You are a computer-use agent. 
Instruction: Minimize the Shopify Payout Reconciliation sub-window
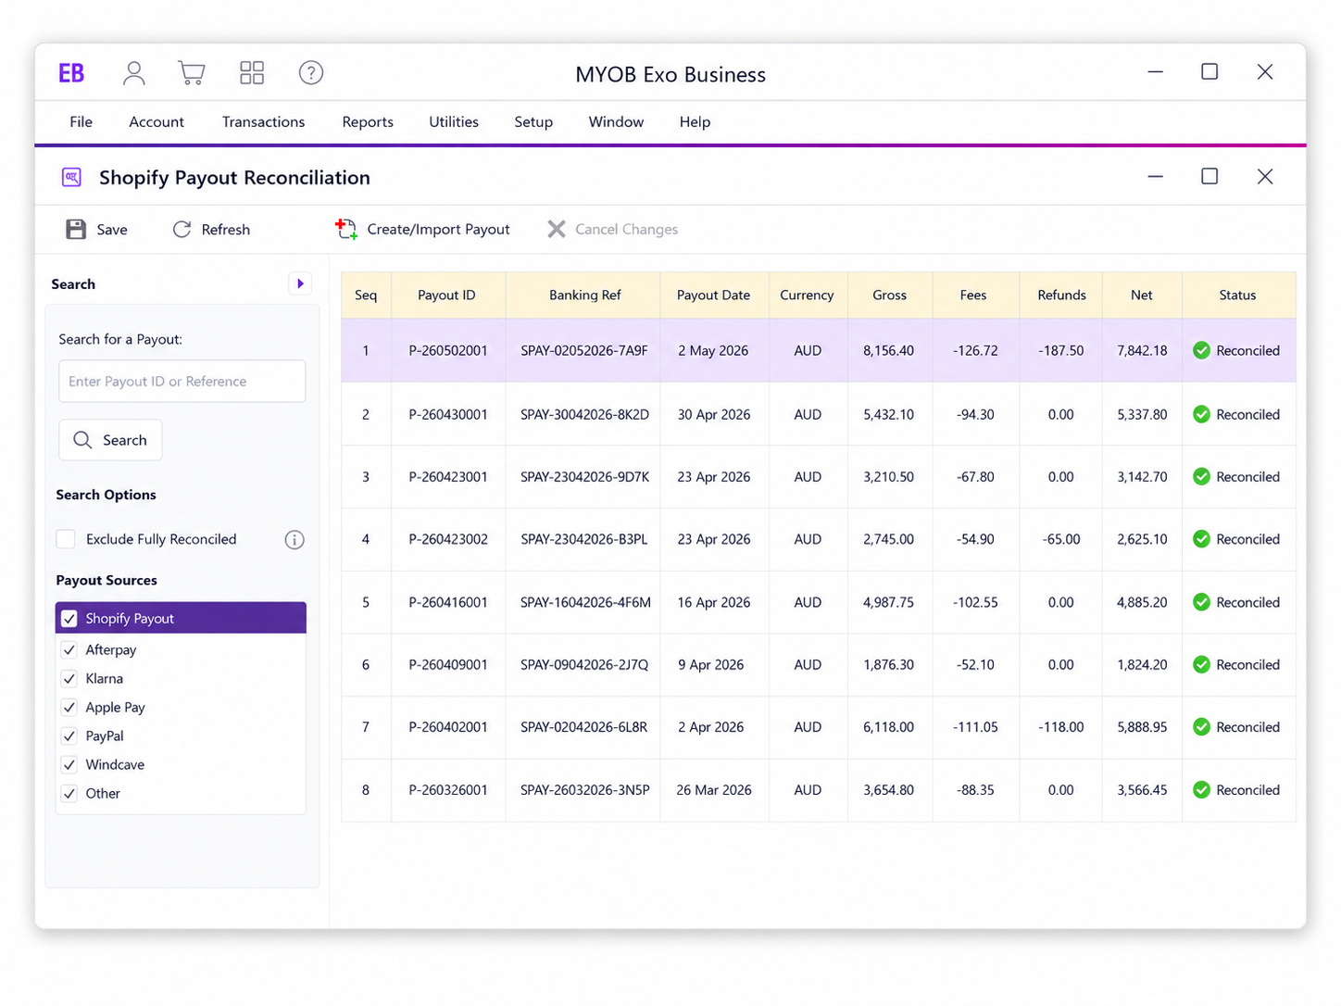tap(1155, 176)
